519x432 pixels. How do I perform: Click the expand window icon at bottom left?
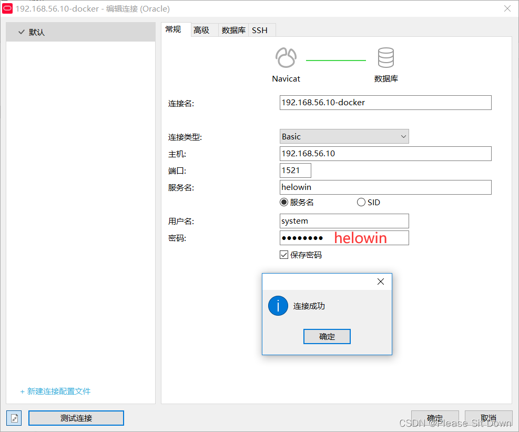(14, 418)
